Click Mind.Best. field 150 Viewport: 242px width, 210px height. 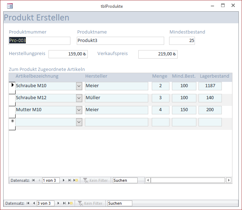[x=184, y=110]
